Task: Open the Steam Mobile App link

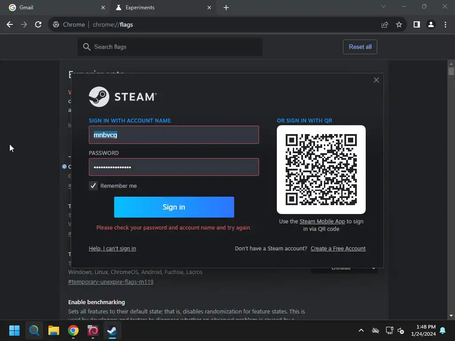Action: [322, 221]
